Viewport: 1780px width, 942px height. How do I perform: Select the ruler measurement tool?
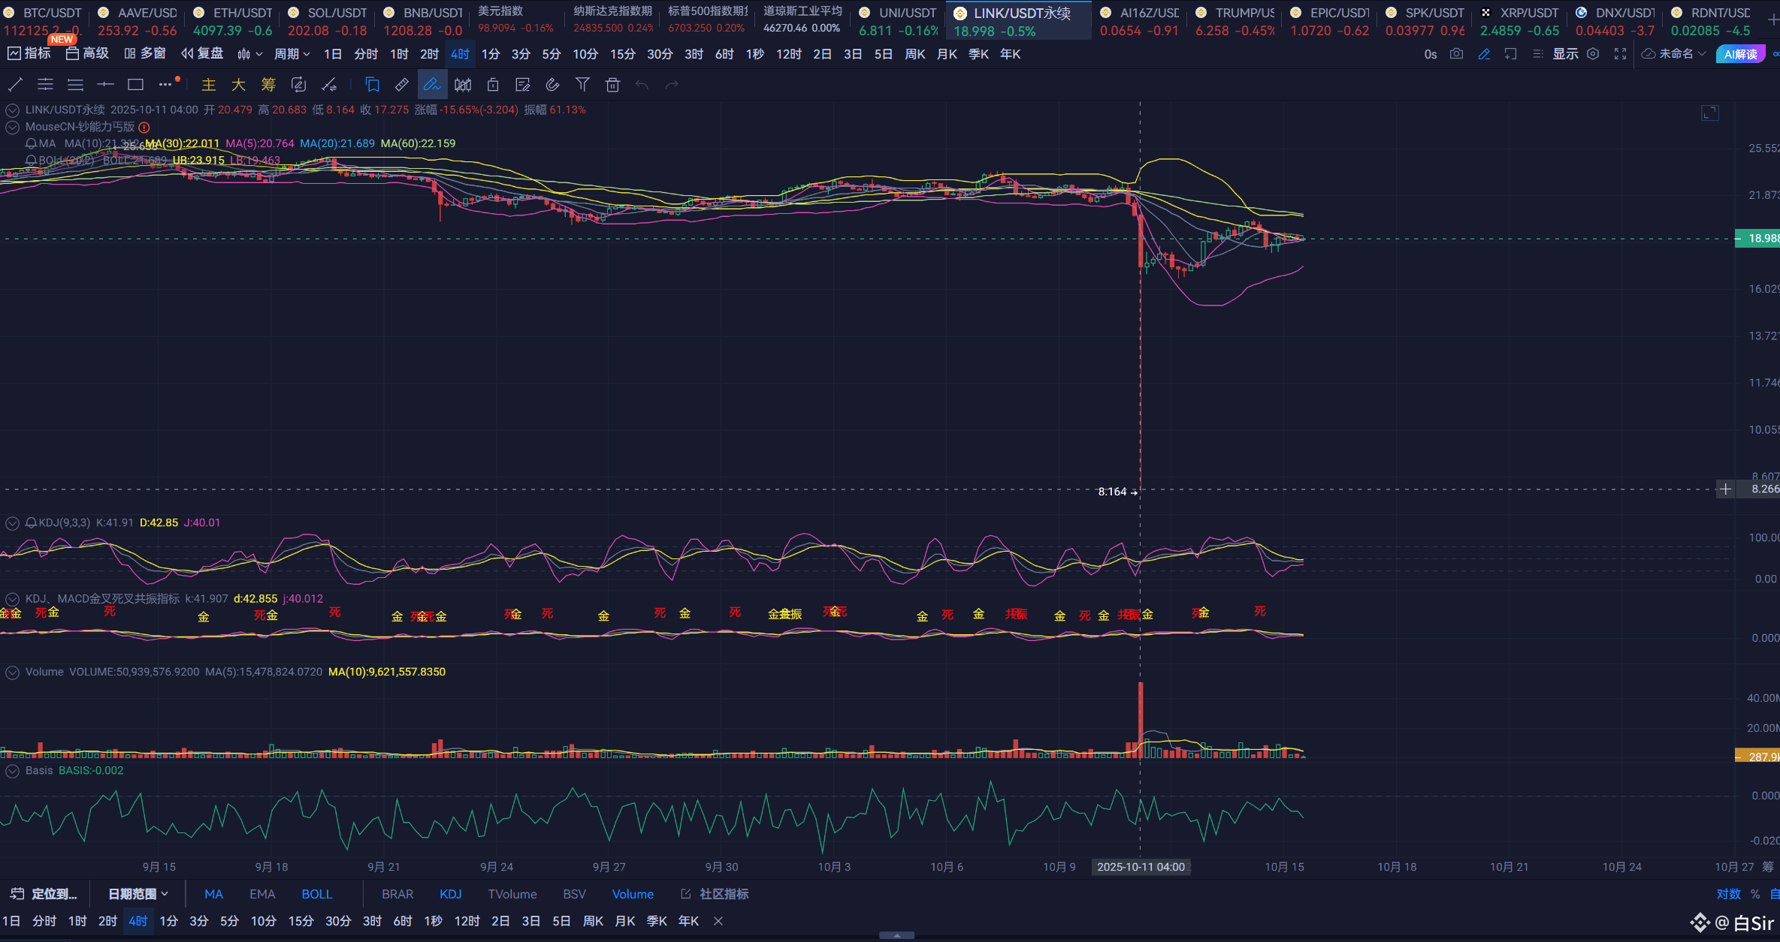click(402, 85)
